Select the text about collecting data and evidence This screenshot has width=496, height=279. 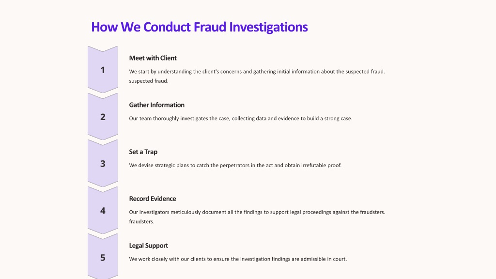tap(241, 118)
